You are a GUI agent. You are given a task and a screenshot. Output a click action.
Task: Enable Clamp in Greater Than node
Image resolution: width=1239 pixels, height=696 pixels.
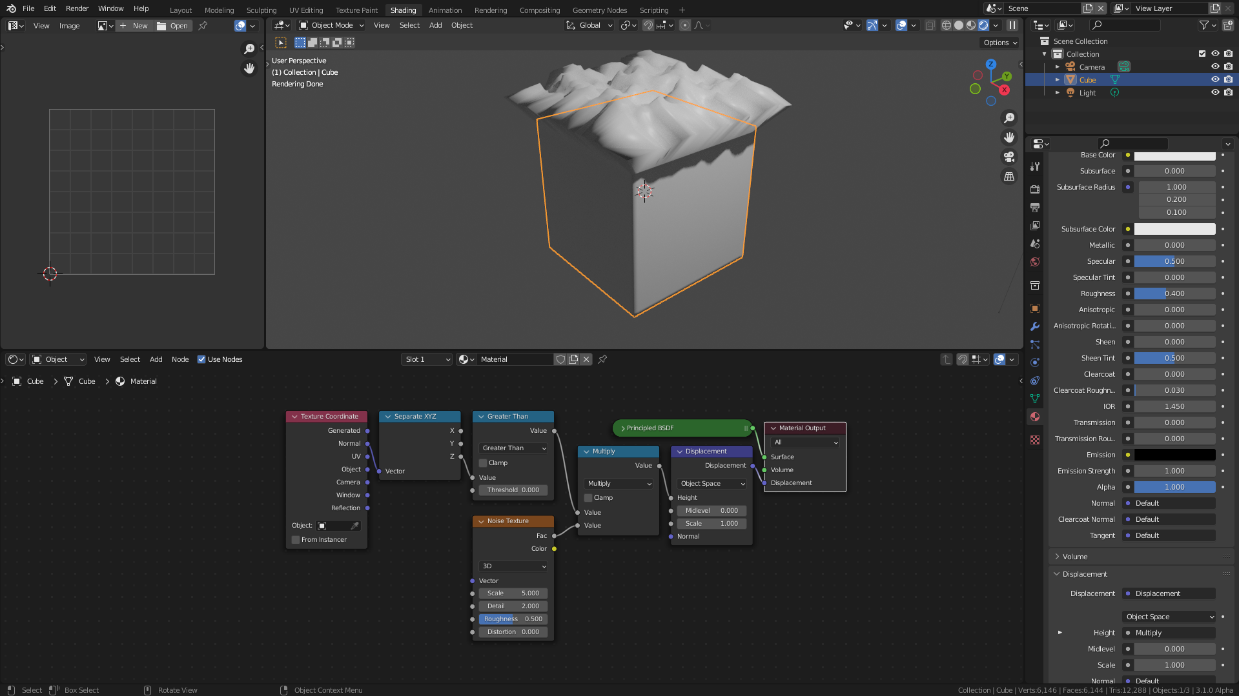[483, 463]
